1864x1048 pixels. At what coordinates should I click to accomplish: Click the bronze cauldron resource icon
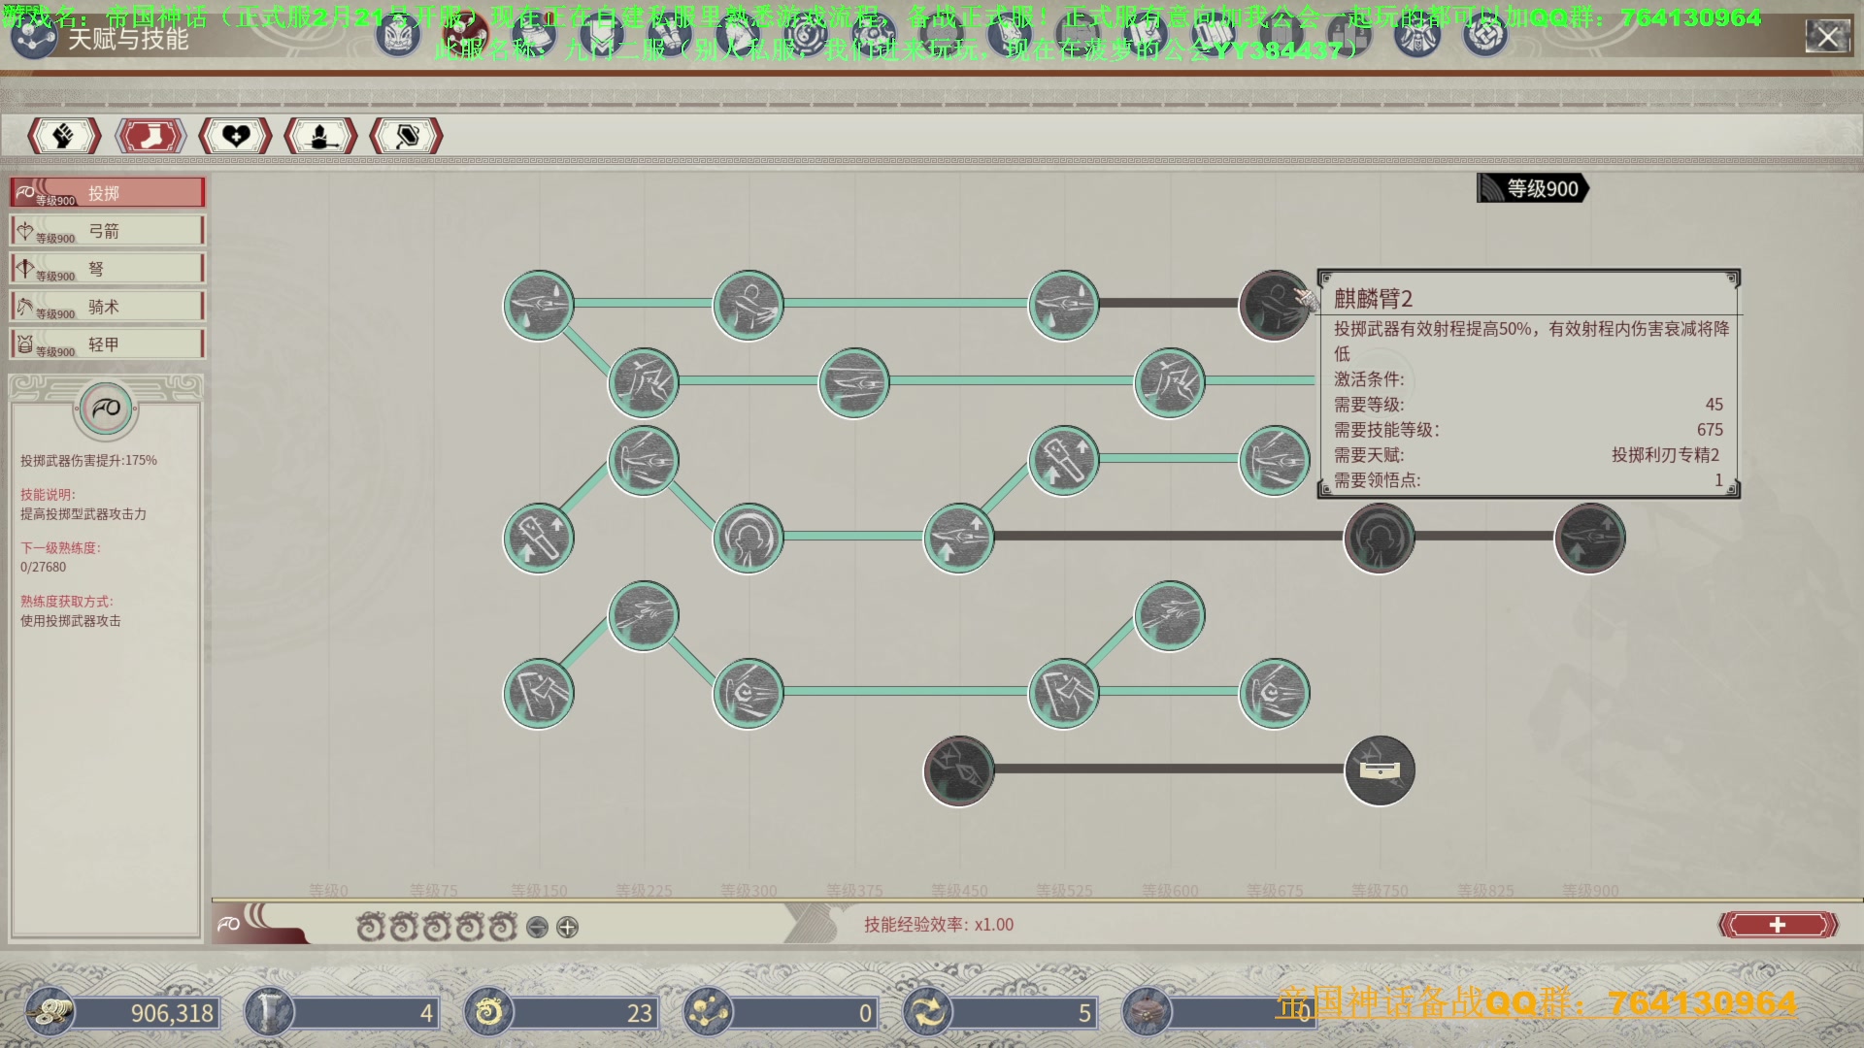[1147, 1012]
